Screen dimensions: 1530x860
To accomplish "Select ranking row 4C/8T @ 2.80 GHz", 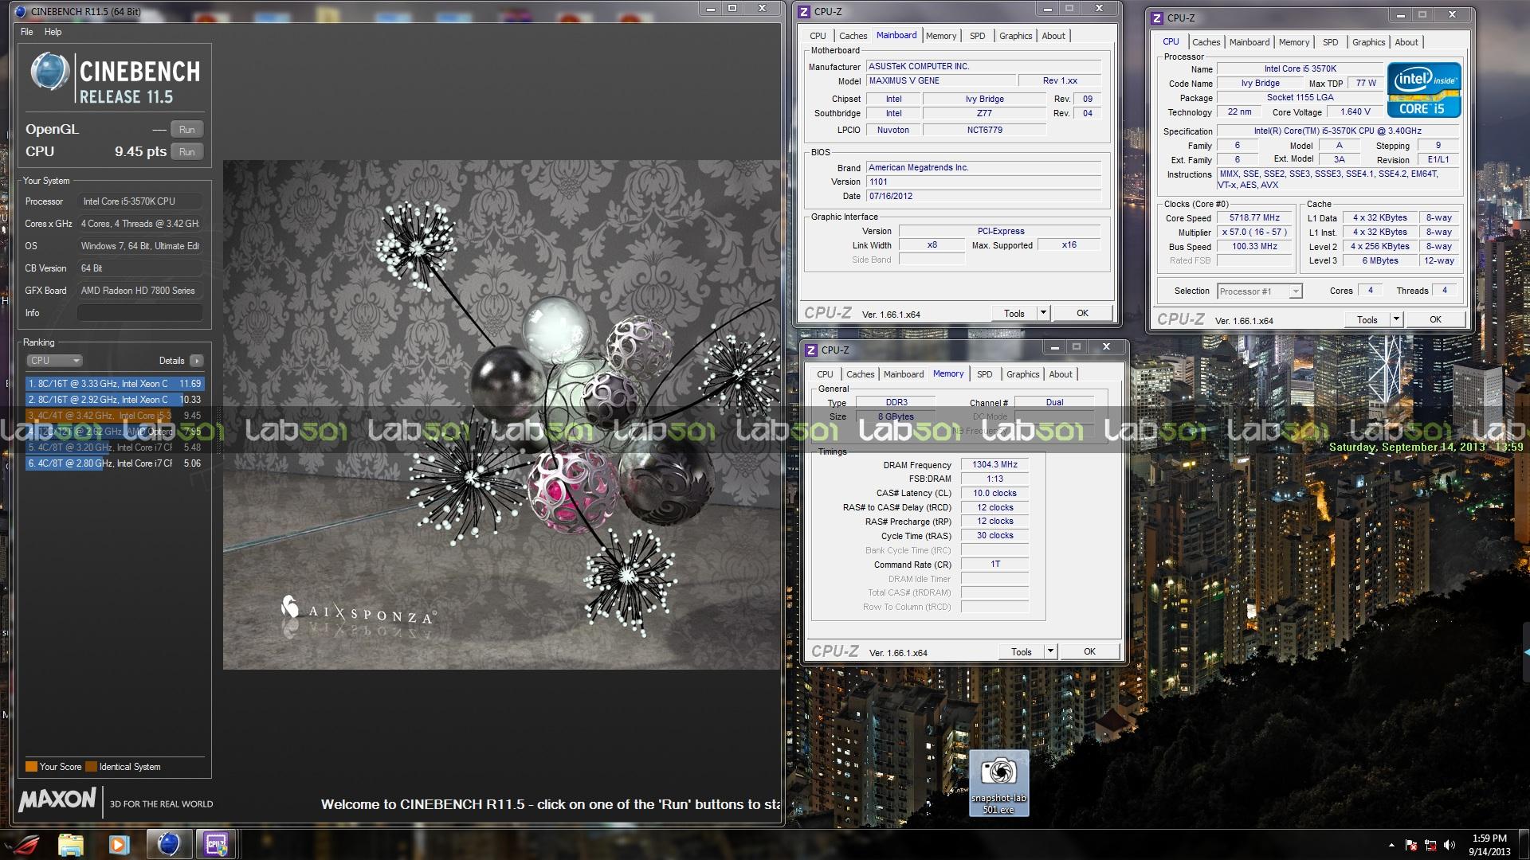I will (x=115, y=463).
